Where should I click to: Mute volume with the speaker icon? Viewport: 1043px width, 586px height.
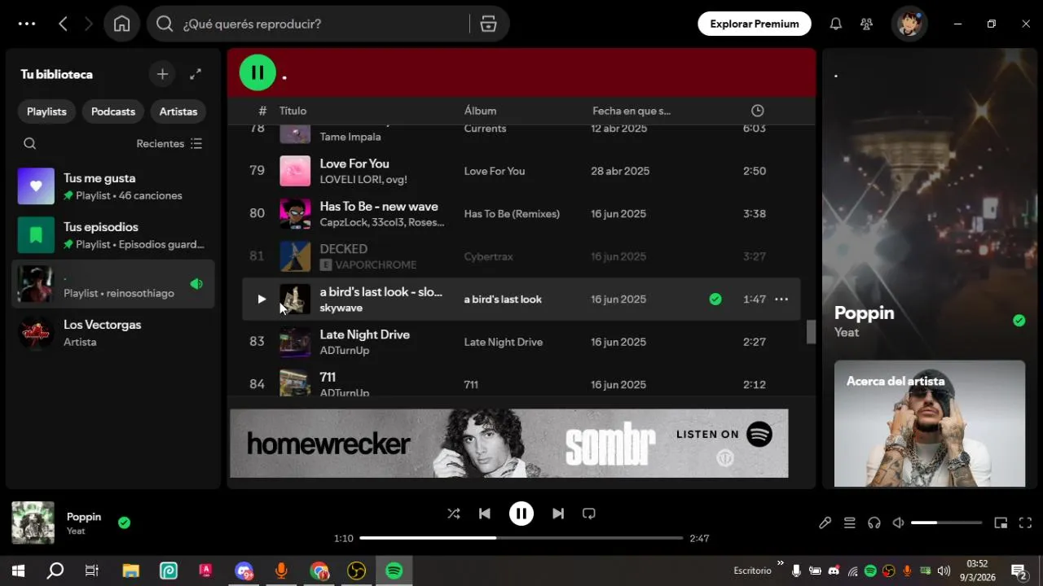[898, 523]
